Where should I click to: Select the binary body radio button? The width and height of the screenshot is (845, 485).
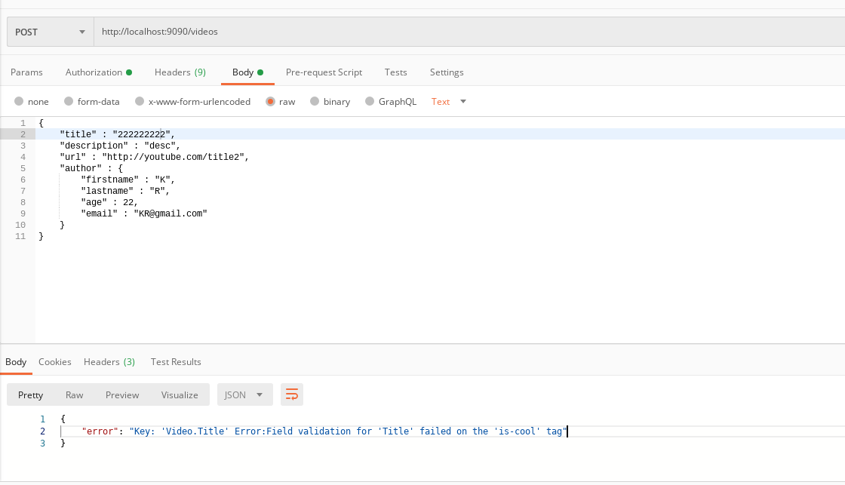[x=315, y=102]
